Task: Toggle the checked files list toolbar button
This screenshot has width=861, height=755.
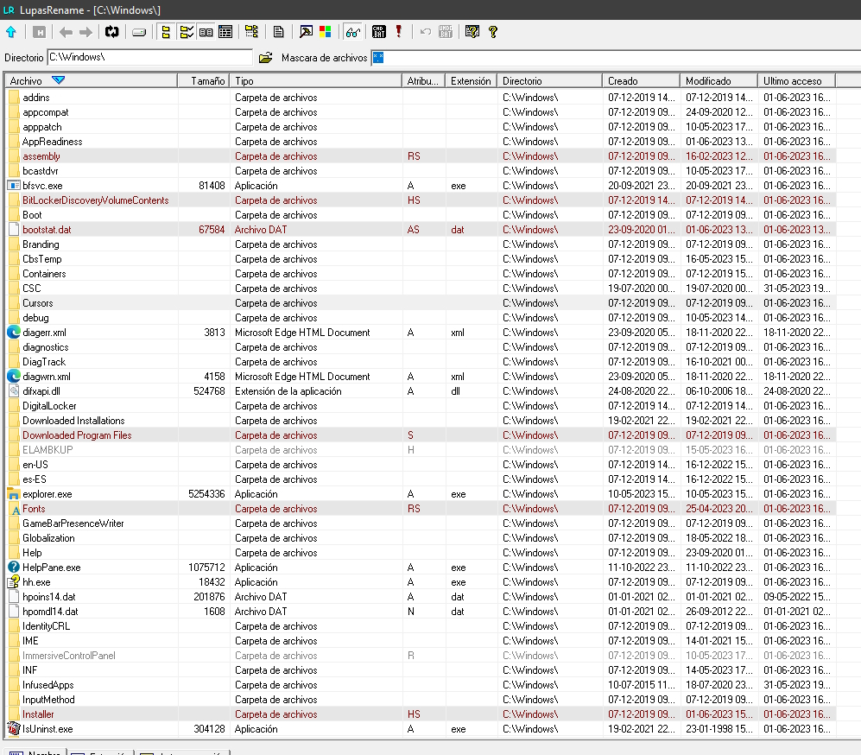Action: click(187, 32)
